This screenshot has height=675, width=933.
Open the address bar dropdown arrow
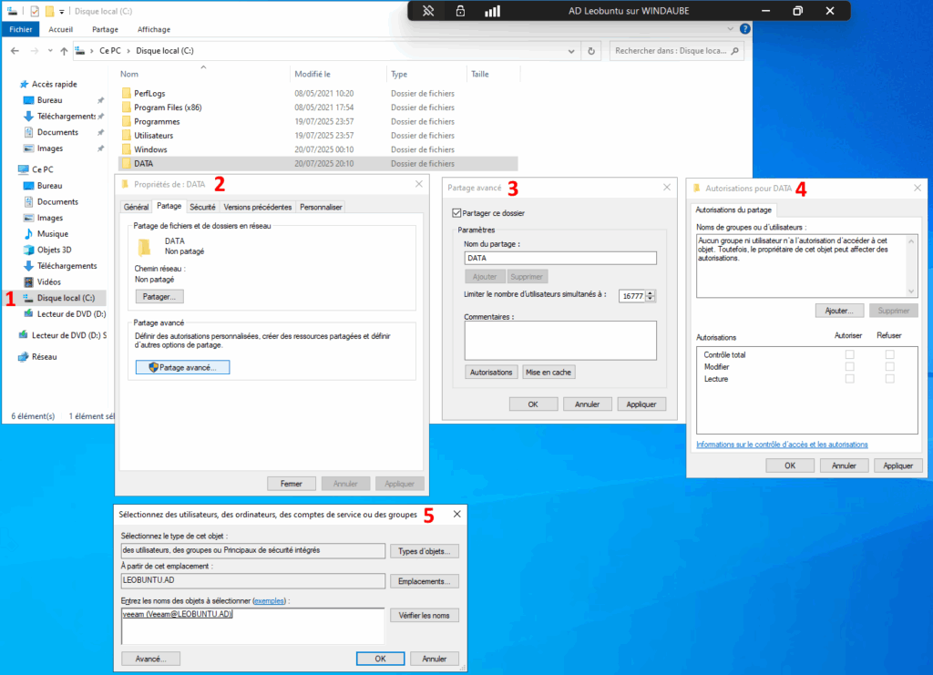571,51
